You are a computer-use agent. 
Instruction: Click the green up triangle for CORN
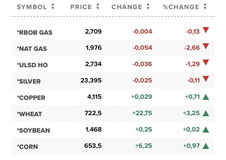pyautogui.click(x=206, y=146)
